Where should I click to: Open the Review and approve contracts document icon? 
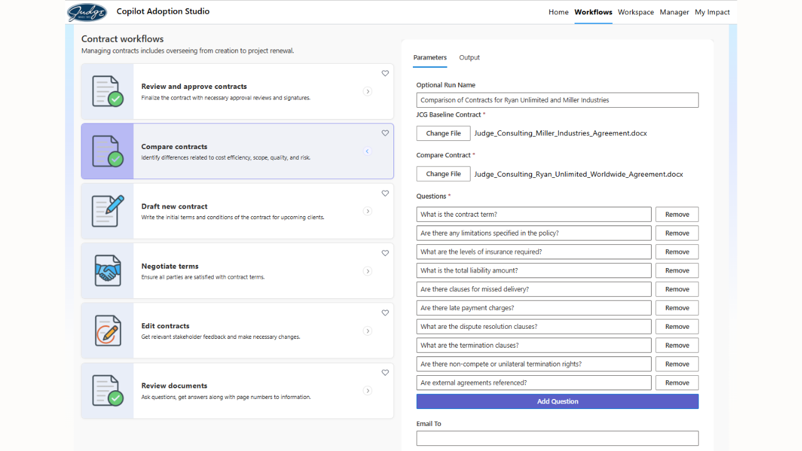107,91
